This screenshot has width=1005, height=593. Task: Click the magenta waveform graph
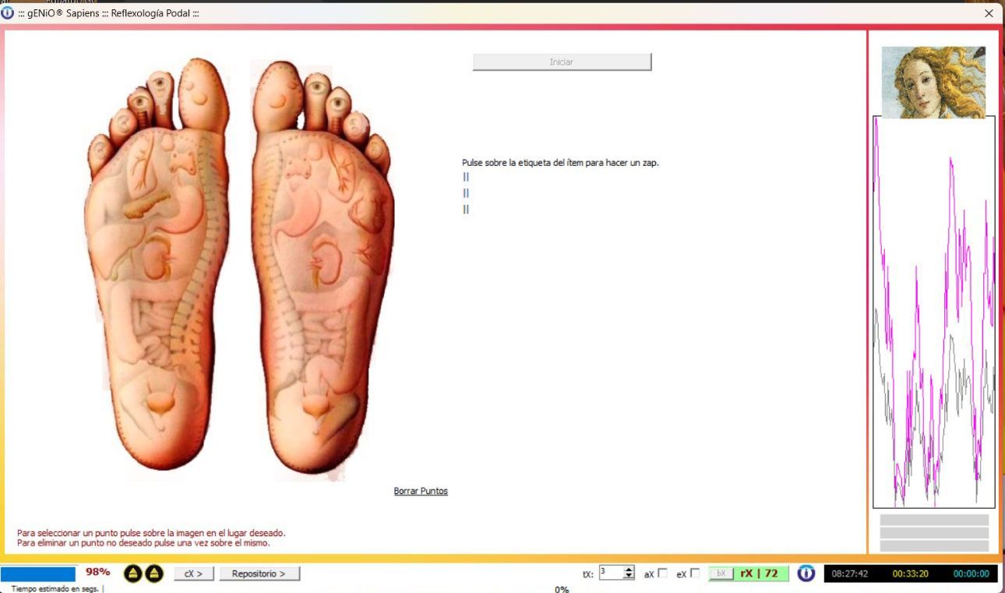[933, 312]
